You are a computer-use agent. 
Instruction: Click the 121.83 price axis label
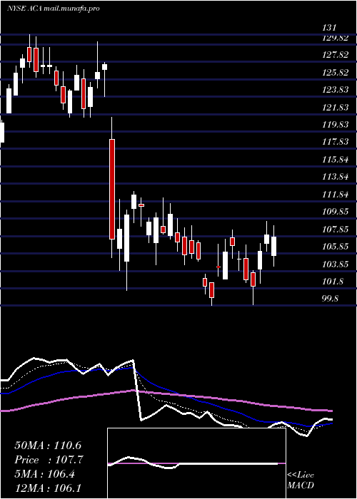click(x=335, y=107)
